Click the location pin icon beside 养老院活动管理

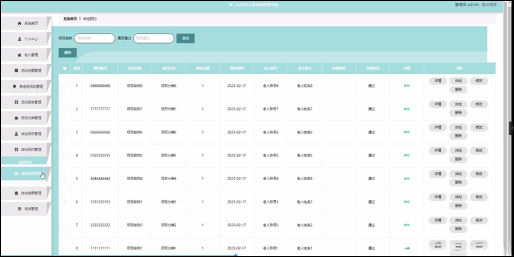tap(14, 86)
